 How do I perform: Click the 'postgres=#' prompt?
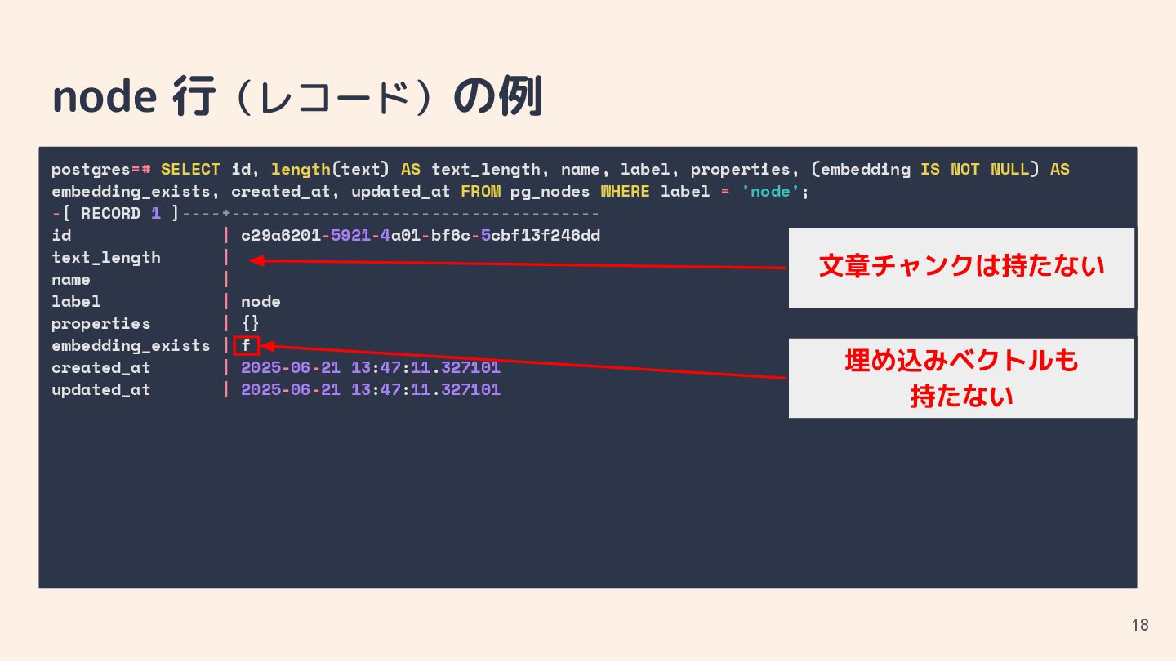pyautogui.click(x=101, y=170)
